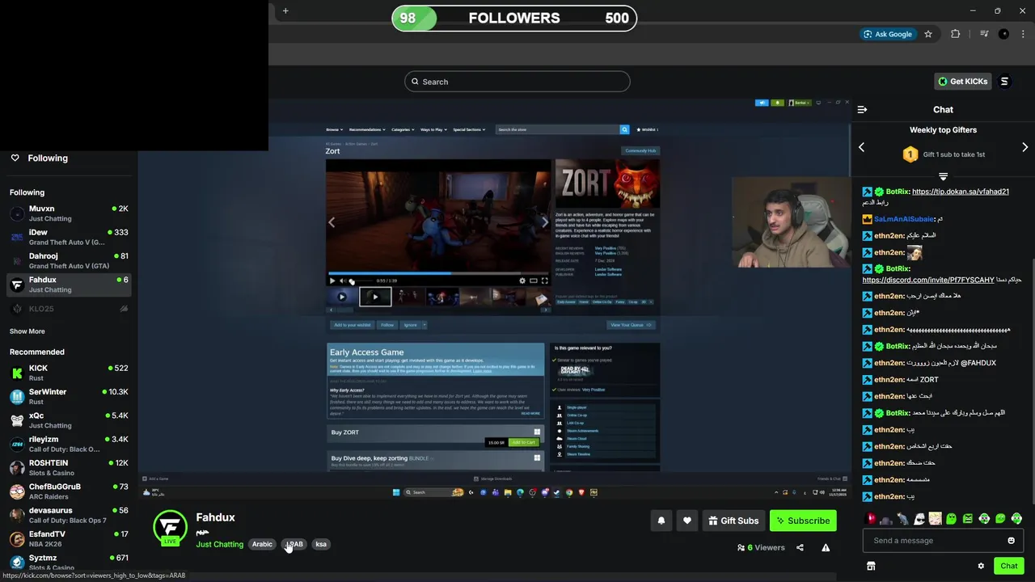Insert the sunglasses ghost emote
This screenshot has width=1035, height=582.
tap(919, 519)
